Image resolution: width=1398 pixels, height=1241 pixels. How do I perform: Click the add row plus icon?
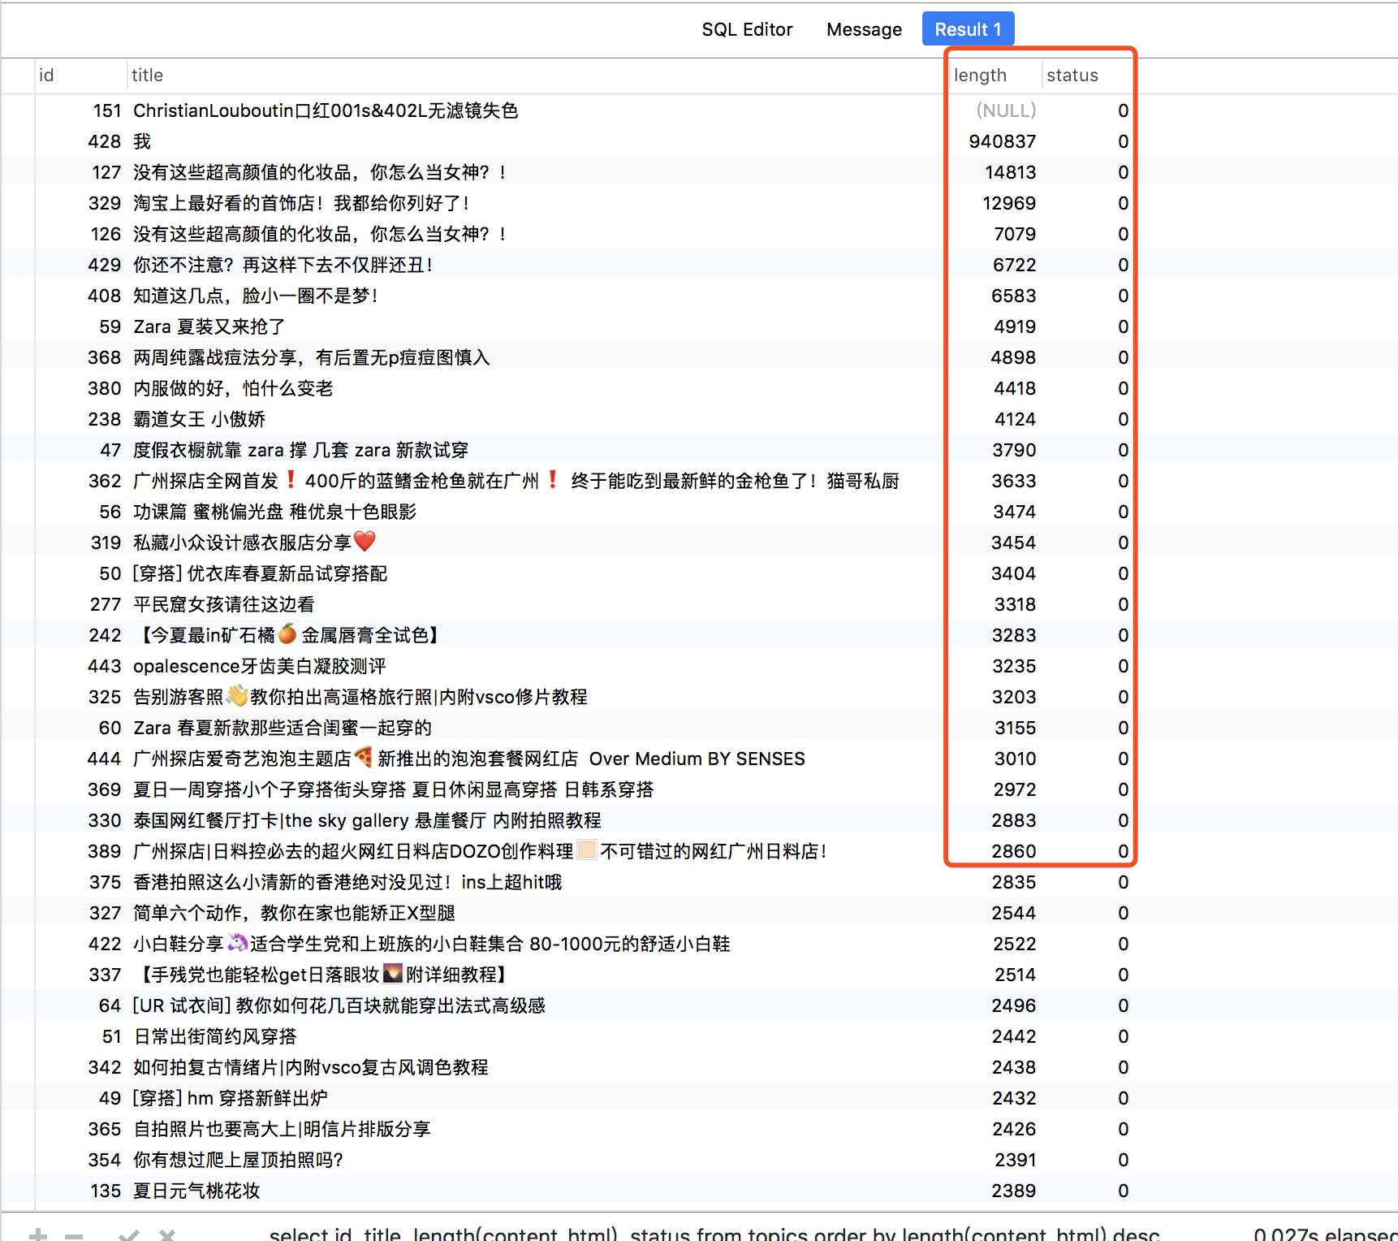tap(37, 1235)
